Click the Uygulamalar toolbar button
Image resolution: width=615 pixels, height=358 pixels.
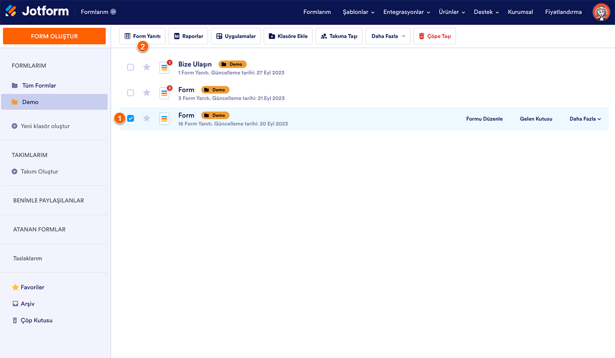point(236,36)
